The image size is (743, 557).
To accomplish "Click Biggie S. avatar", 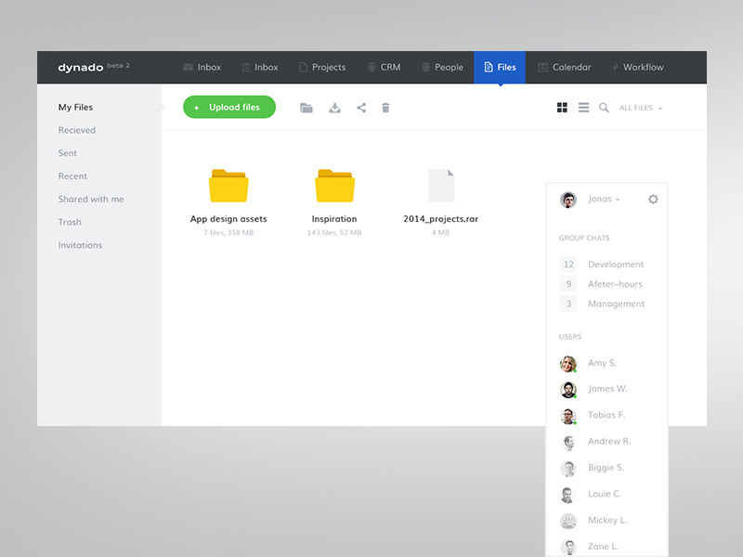I will 568,469.
